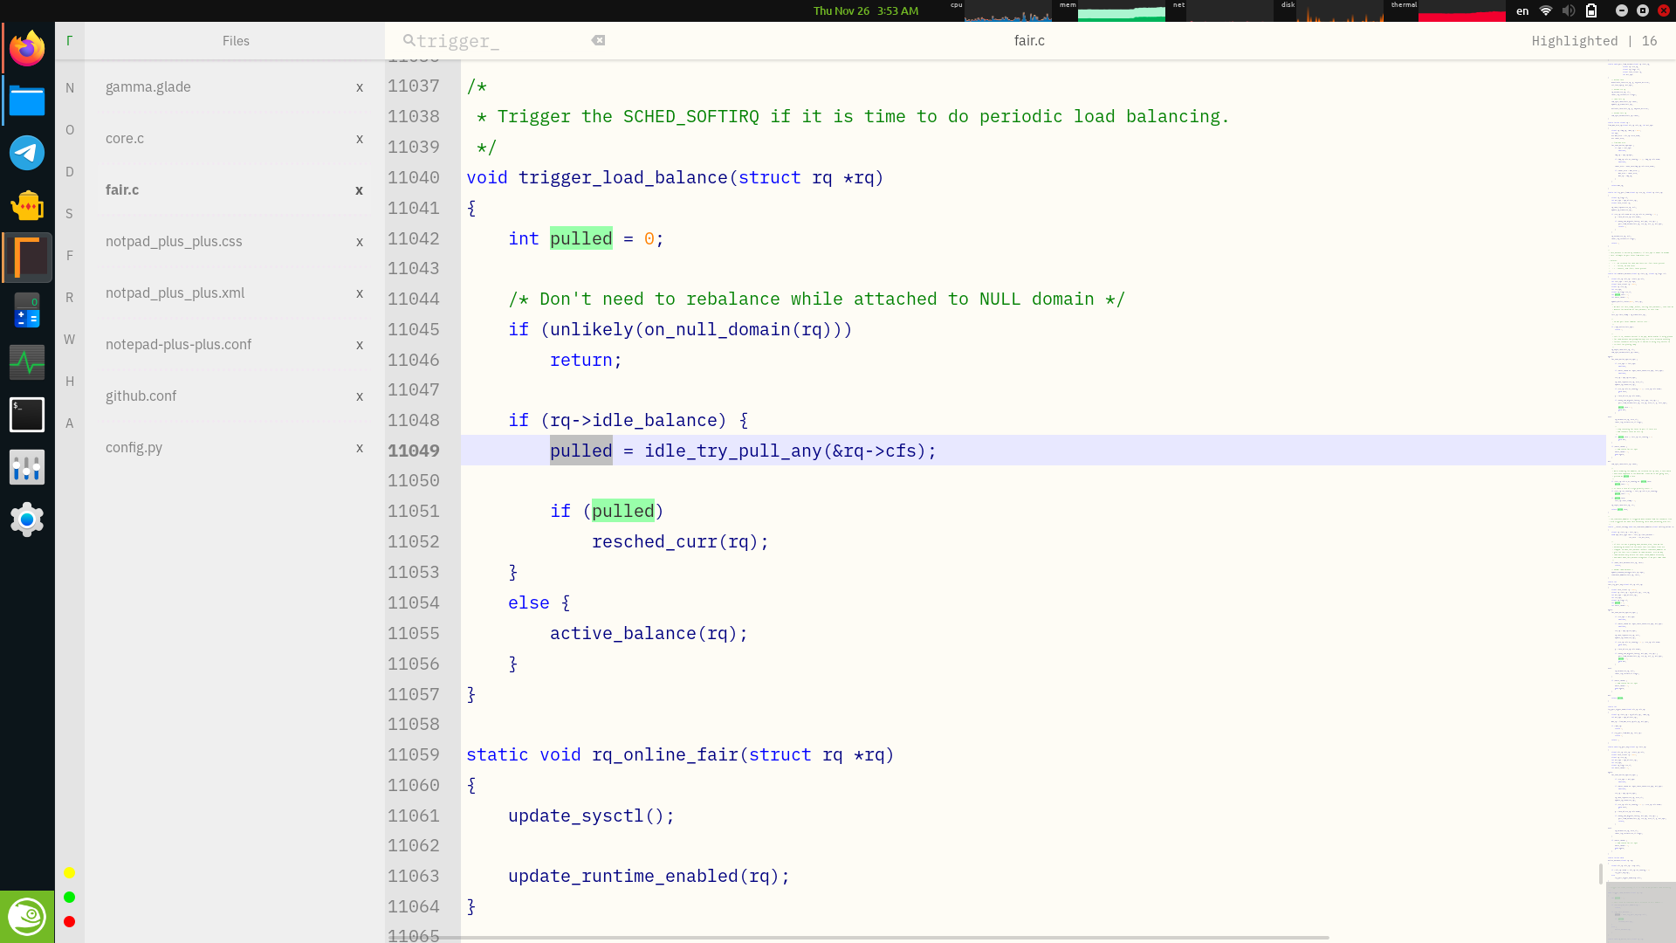Click the green dot in sidebar
This screenshot has width=1676, height=943.
pos(70,898)
